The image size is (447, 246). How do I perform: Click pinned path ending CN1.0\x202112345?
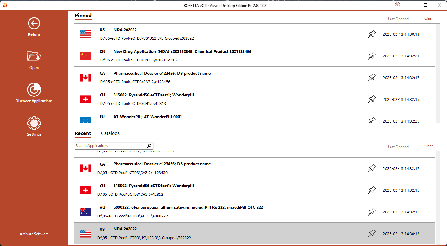pyautogui.click(x=138, y=60)
